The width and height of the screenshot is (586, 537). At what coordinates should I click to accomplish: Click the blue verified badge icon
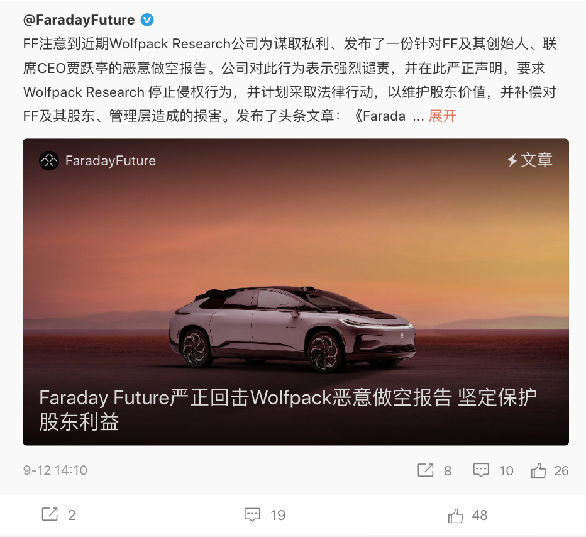(x=147, y=19)
